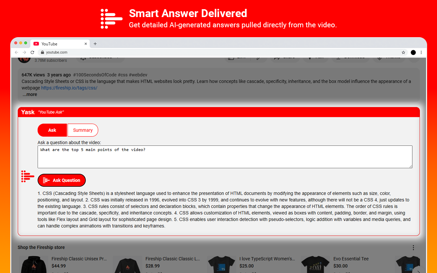Click the 3.78M subscribers text
The height and width of the screenshot is (273, 437).
tap(51, 60)
